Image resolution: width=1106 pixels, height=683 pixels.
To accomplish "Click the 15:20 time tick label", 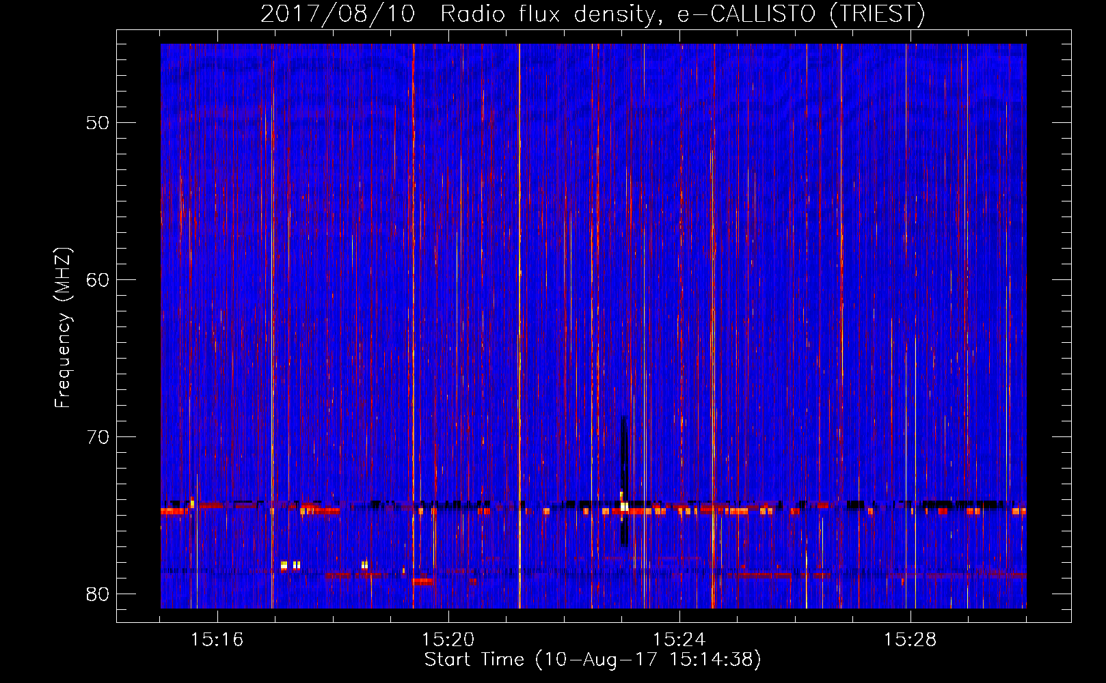I will (448, 640).
